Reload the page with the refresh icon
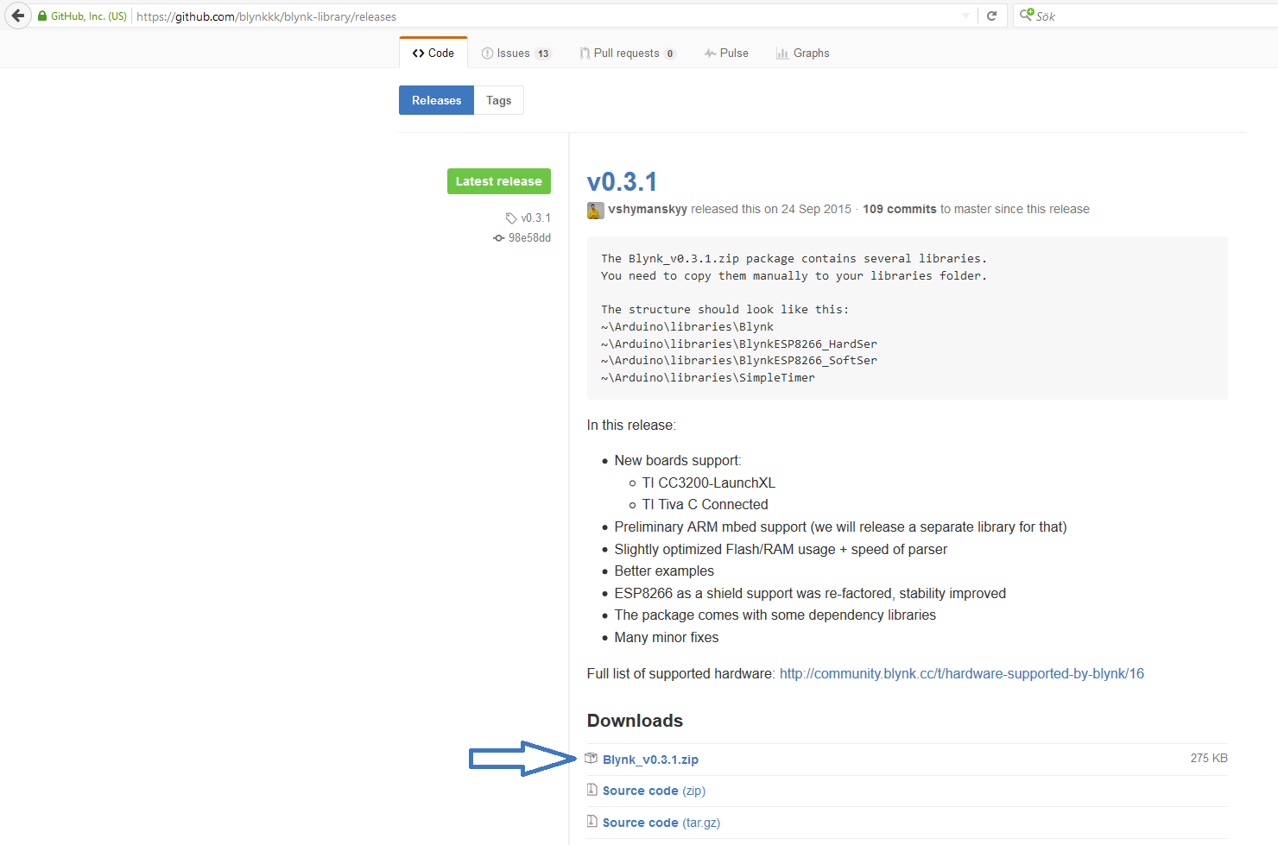Screen dimensions: 1278x845 point(991,16)
